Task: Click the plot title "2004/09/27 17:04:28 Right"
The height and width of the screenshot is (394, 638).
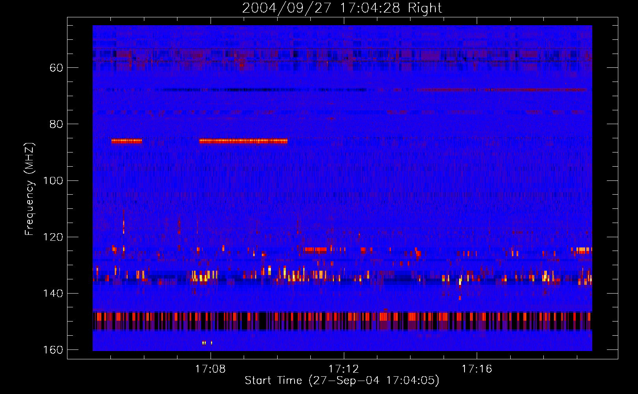Action: click(x=342, y=8)
